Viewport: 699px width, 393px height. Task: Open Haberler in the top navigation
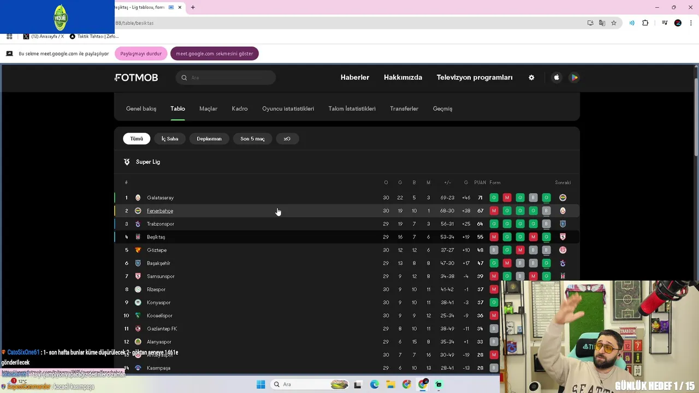click(355, 78)
